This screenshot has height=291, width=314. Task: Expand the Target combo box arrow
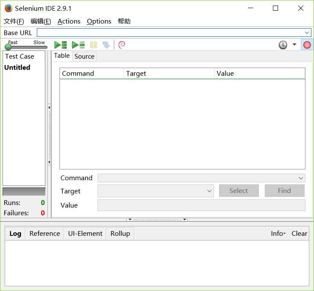pos(209,191)
